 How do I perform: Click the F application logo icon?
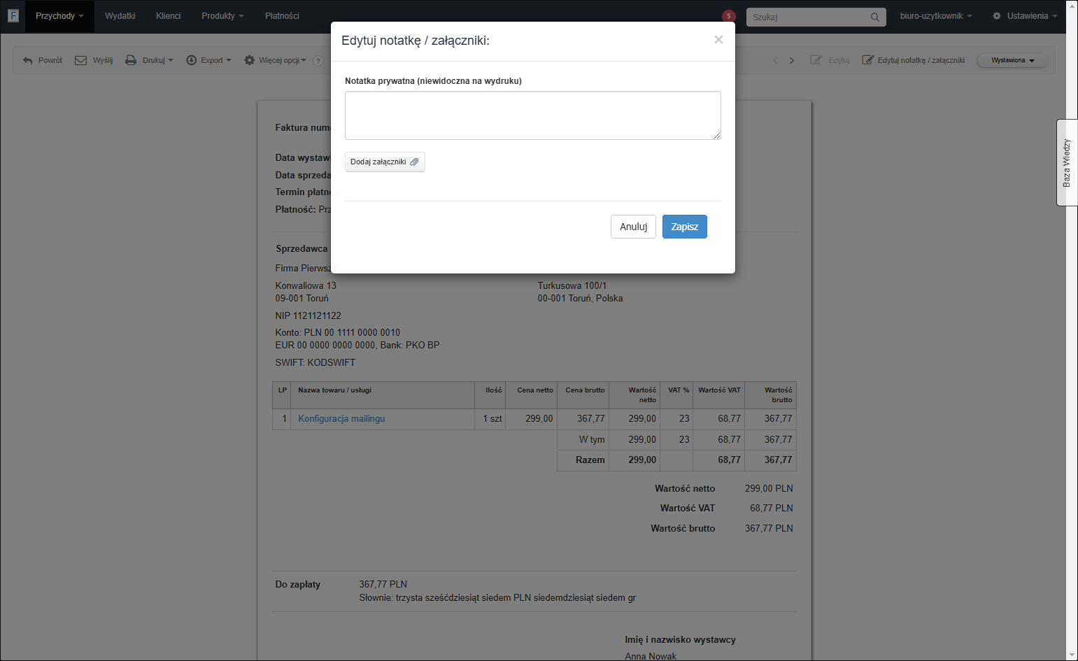(13, 15)
